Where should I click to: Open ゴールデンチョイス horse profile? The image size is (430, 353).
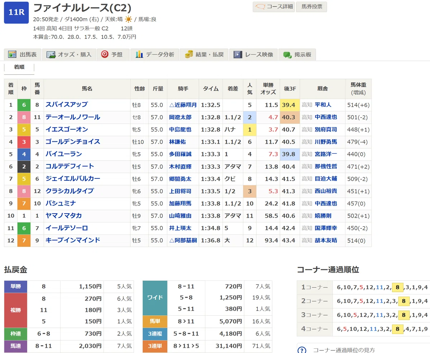tap(73, 142)
